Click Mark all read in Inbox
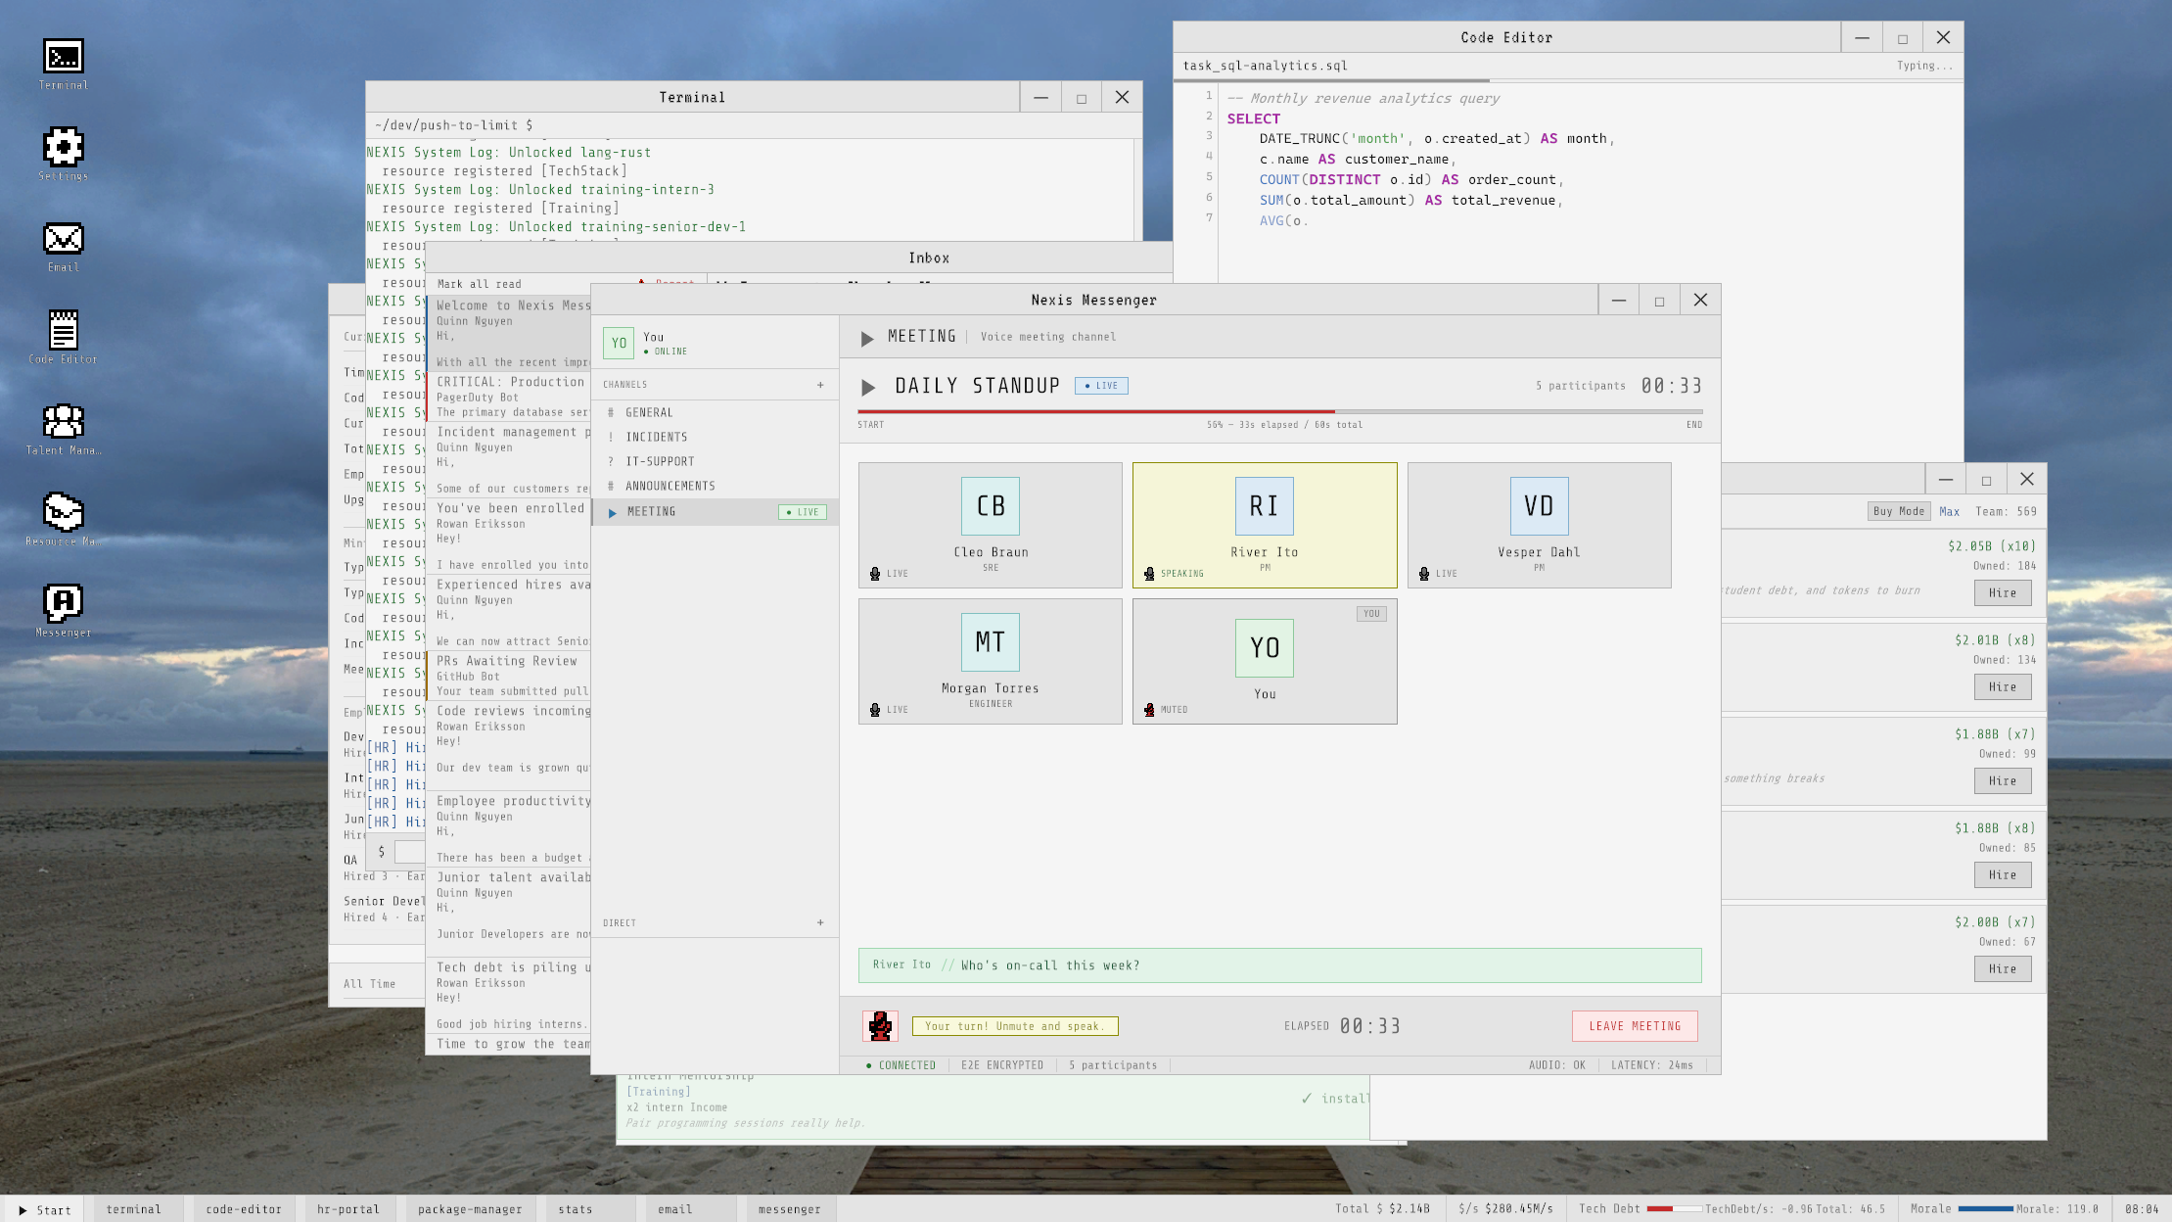Viewport: 2172px width, 1222px height. [479, 284]
